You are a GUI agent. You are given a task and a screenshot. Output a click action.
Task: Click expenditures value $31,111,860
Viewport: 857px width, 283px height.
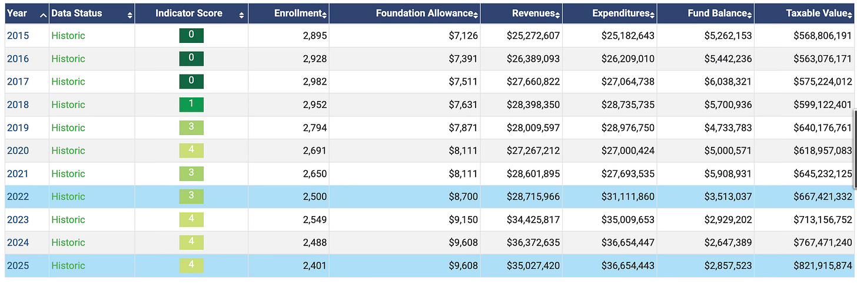pyautogui.click(x=628, y=197)
